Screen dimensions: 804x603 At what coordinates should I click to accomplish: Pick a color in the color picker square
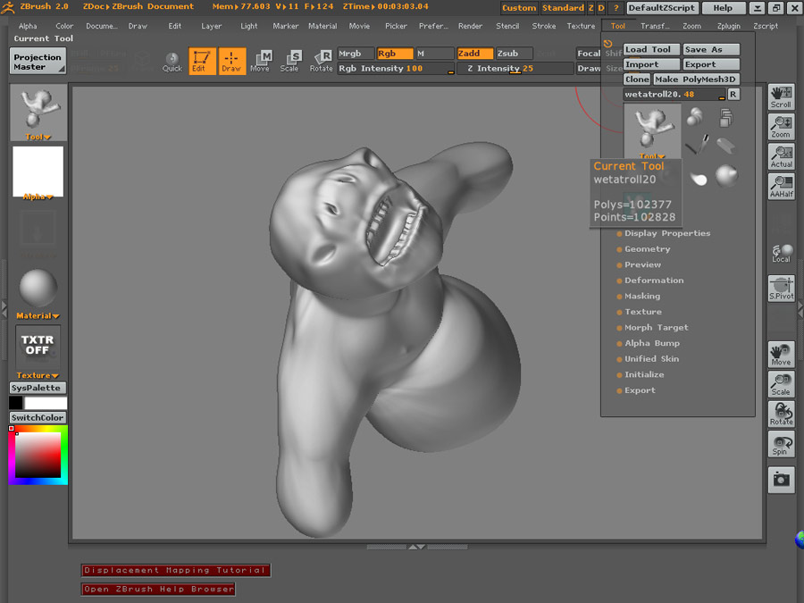tap(38, 456)
